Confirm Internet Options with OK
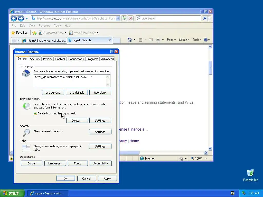The image size is (263, 197). click(x=66, y=179)
